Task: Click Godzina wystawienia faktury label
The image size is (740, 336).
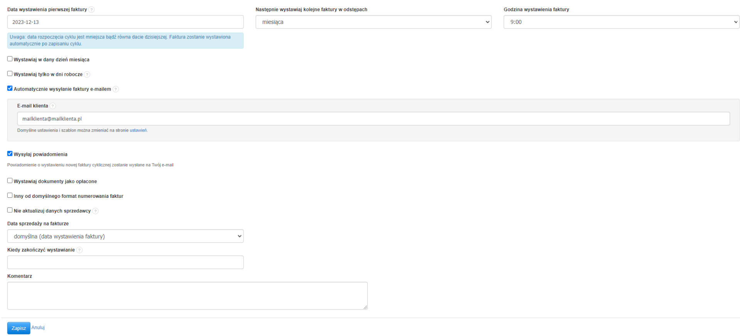Action: click(536, 10)
